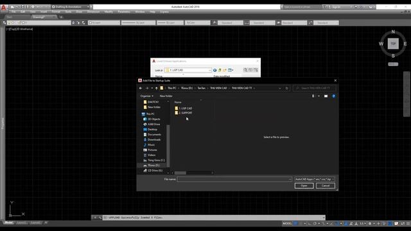
Task: Open the Express menu
Action: click(164, 12)
